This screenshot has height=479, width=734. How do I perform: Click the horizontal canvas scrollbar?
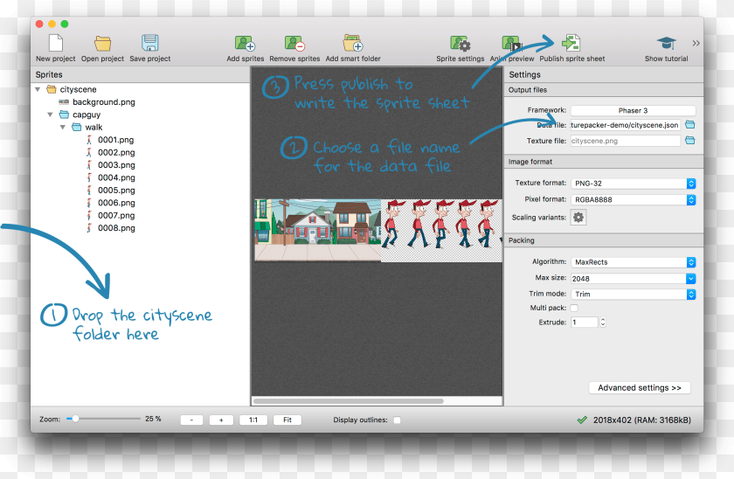[349, 401]
